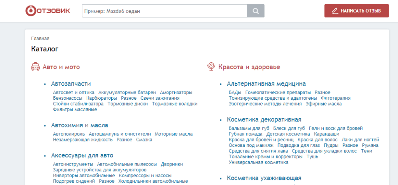Viewport: 398px width, 185px height.
Task: Click the taxi icon beside Авто и мото
Action: tap(35, 67)
